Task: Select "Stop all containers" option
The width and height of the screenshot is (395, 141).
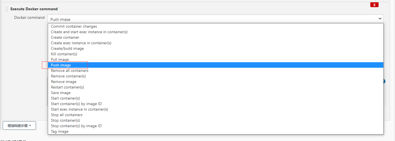Action: pos(67,115)
